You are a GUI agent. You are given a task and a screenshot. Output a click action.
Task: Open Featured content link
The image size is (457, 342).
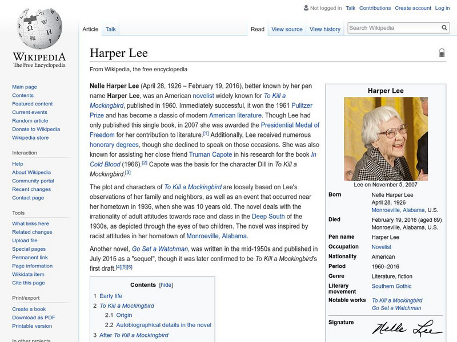coord(33,104)
